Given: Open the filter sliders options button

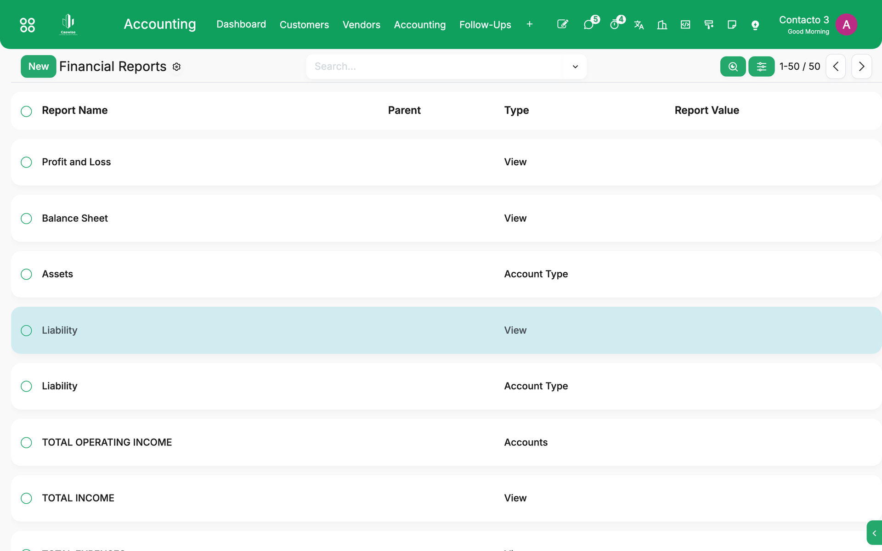Looking at the screenshot, I should click(762, 67).
